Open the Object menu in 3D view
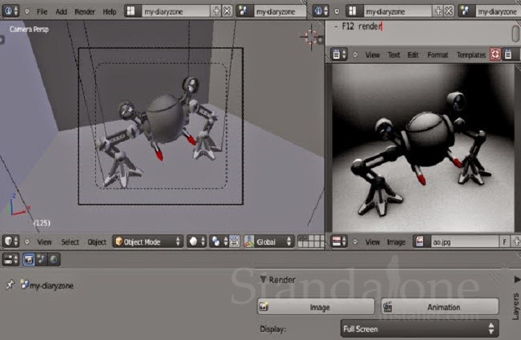This screenshot has height=340, width=521. coord(97,241)
